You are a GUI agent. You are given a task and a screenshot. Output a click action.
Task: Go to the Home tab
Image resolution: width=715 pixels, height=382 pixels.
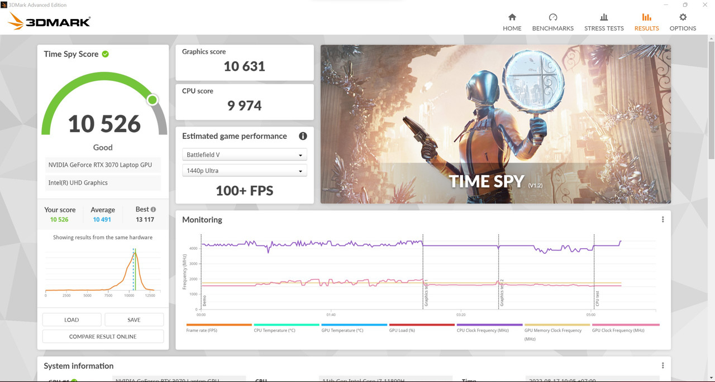512,22
